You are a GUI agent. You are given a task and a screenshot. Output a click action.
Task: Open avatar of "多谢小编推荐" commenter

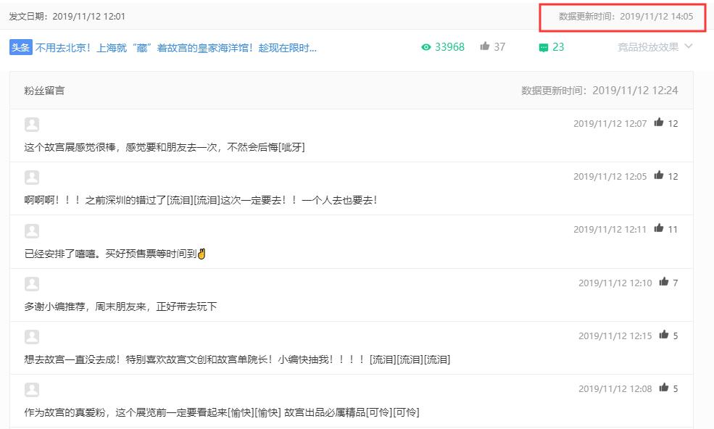pyautogui.click(x=32, y=283)
